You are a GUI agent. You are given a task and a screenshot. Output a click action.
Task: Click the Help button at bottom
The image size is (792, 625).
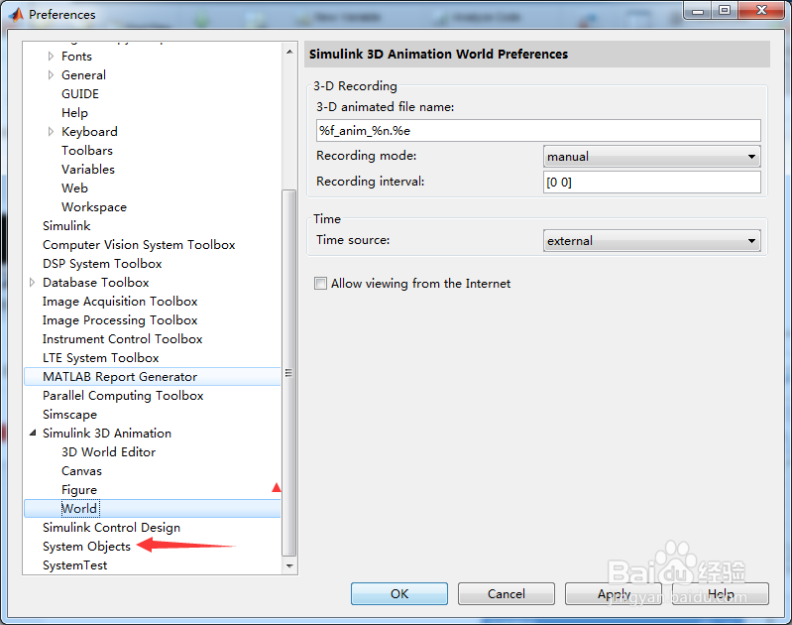[x=721, y=593]
